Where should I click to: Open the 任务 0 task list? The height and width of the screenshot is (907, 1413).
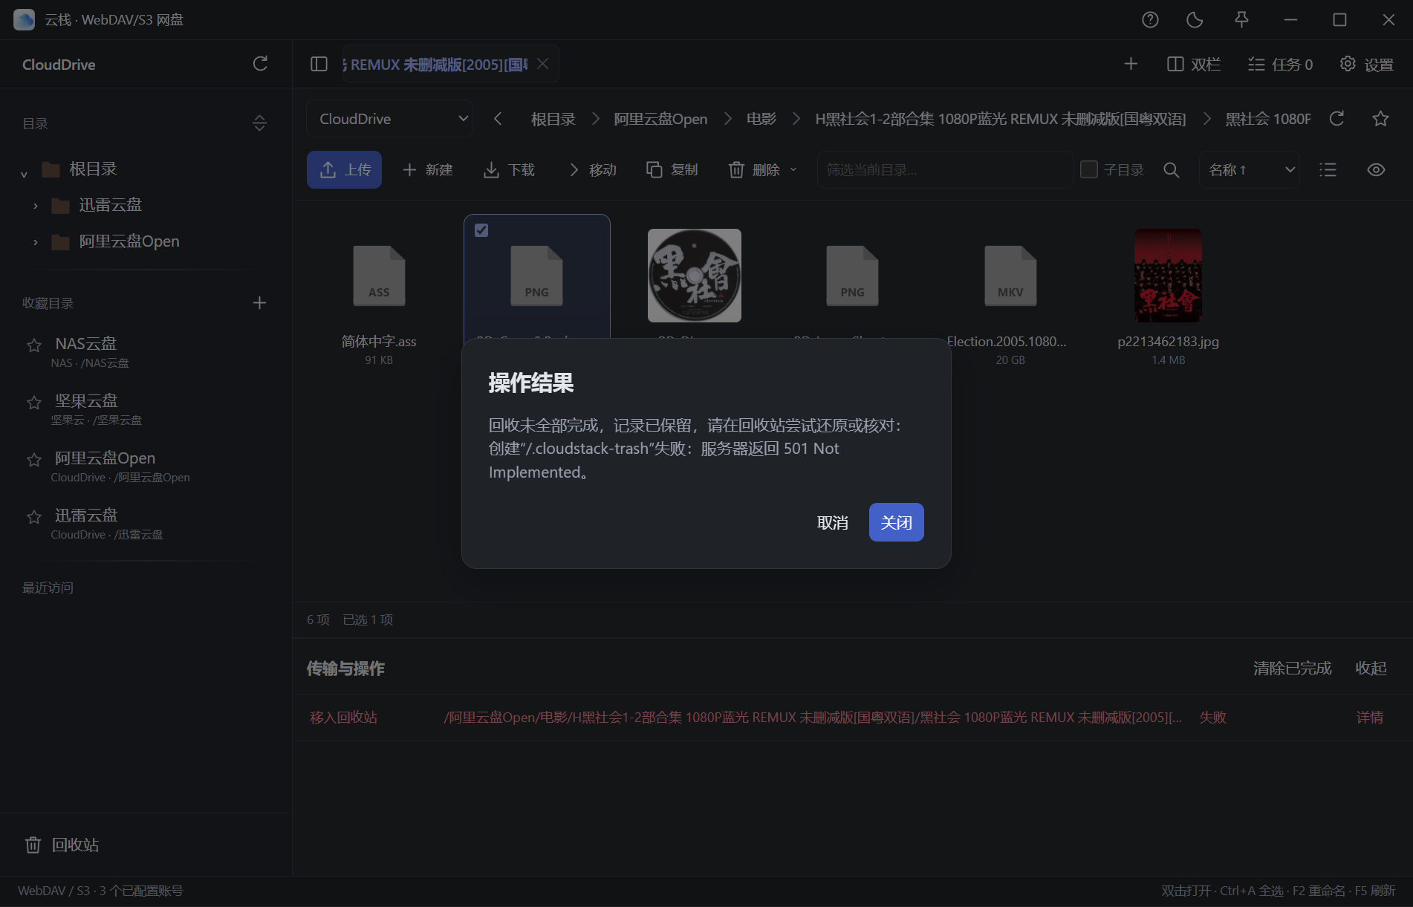pyautogui.click(x=1280, y=65)
